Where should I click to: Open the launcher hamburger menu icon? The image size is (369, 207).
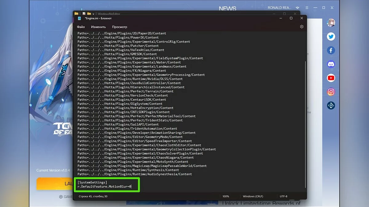pyautogui.click(x=306, y=8)
